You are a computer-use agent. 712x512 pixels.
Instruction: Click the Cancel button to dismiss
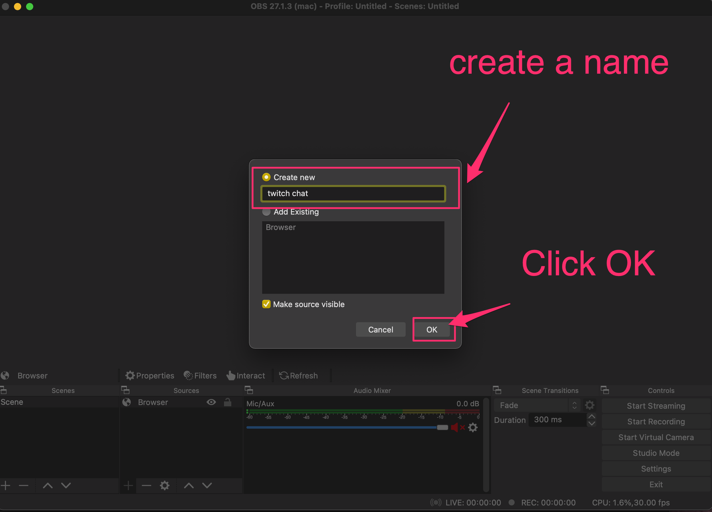tap(380, 329)
